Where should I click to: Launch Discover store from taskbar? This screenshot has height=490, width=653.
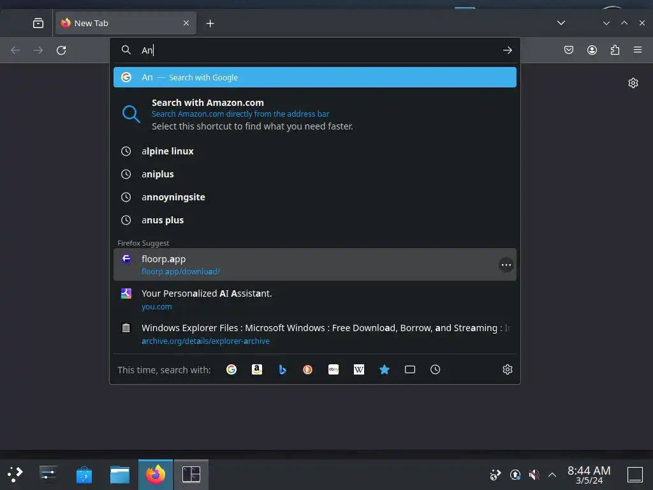coord(84,474)
